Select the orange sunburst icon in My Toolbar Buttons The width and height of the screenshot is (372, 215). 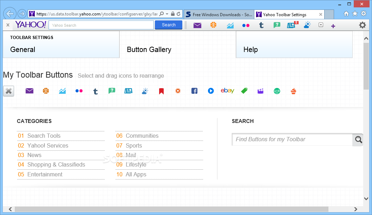[x=178, y=91]
